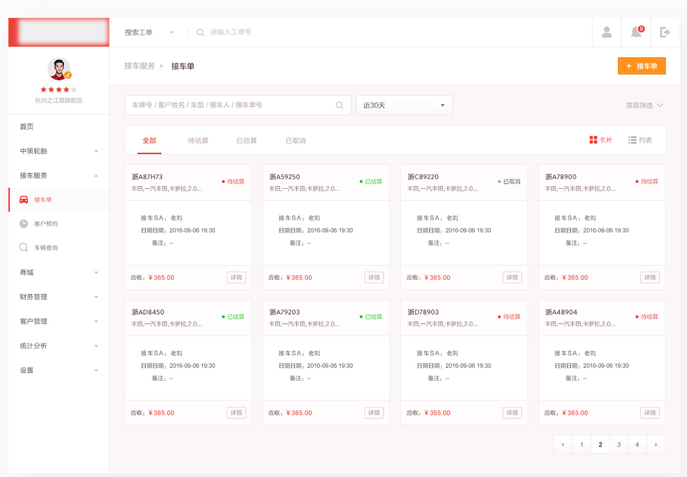Click the user profile icon in header
The width and height of the screenshot is (687, 477).
(x=606, y=32)
